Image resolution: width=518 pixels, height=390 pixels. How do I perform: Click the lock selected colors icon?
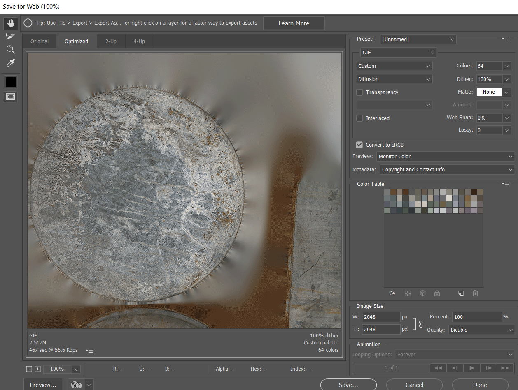[437, 293]
